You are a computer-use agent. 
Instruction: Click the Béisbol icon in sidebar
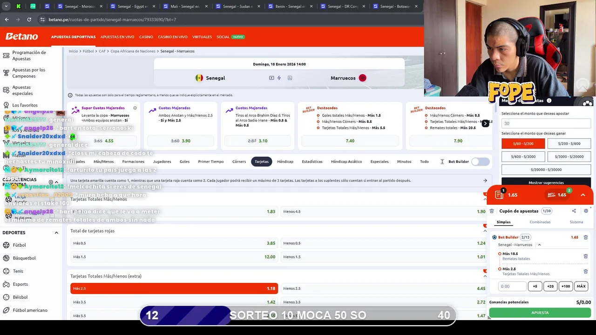[6, 297]
